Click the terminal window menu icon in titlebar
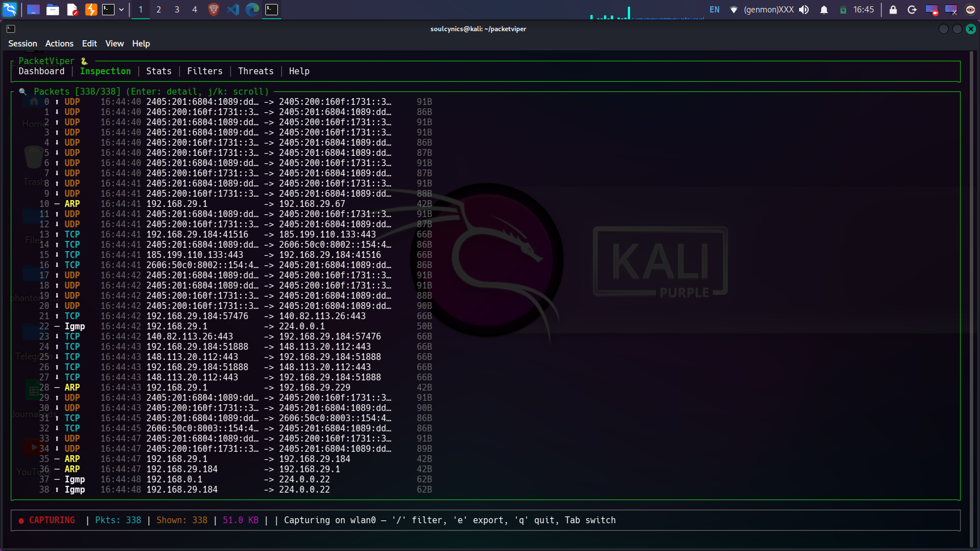 point(11,29)
